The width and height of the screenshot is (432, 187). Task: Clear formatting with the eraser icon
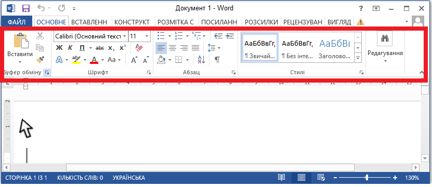click(139, 48)
